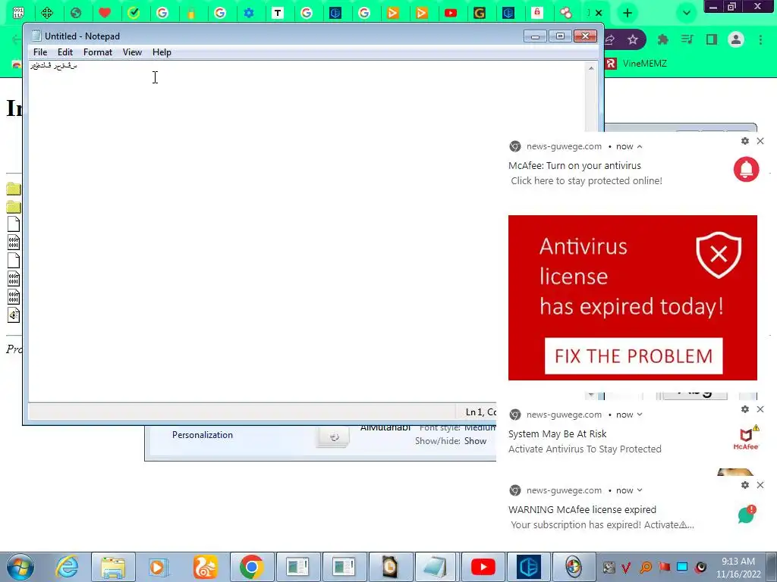
Task: Open the Windows Start button
Action: pyautogui.click(x=20, y=567)
